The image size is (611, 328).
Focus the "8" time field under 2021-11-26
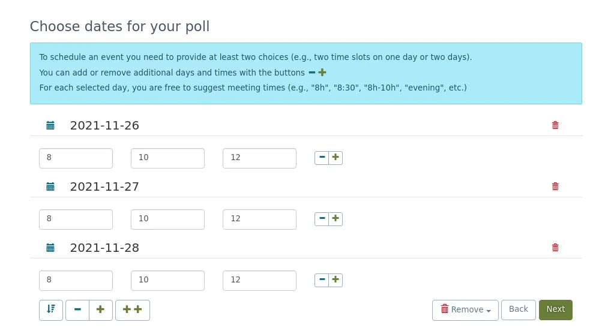(x=76, y=158)
